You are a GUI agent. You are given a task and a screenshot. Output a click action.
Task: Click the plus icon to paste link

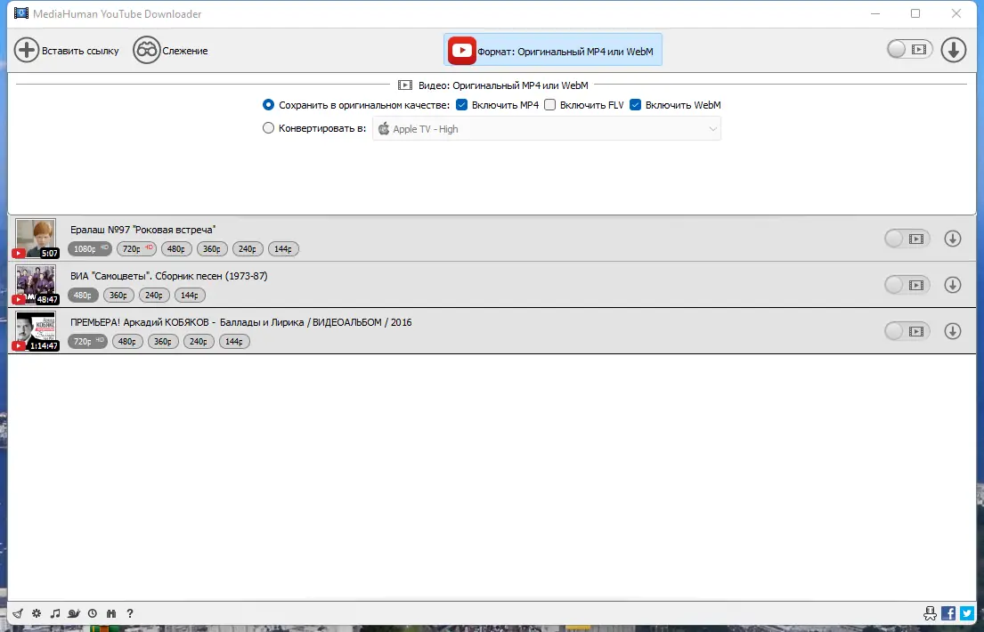(x=27, y=50)
